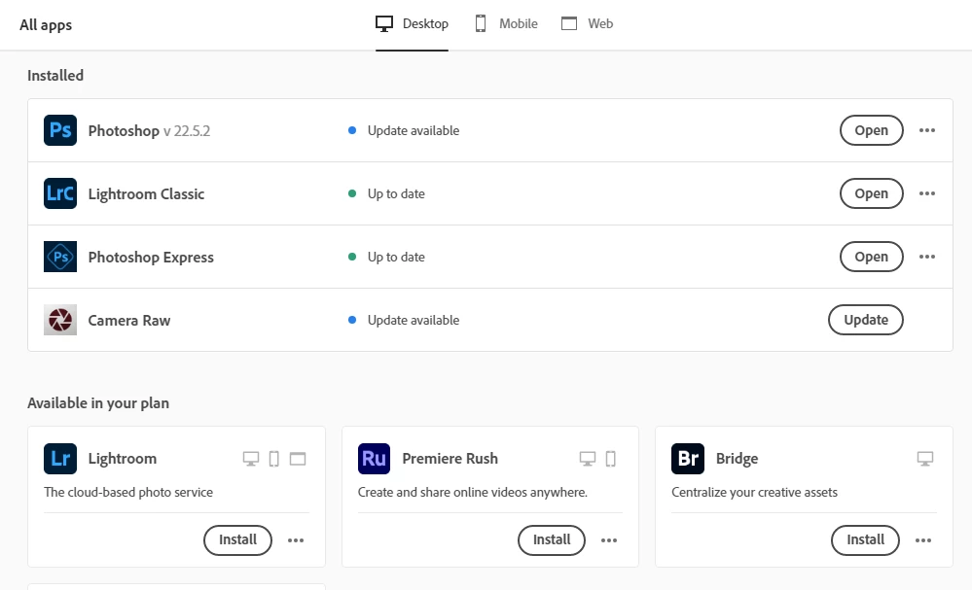Click the Lightroom Classic name text
Screen dimensions: 972x590
(146, 194)
